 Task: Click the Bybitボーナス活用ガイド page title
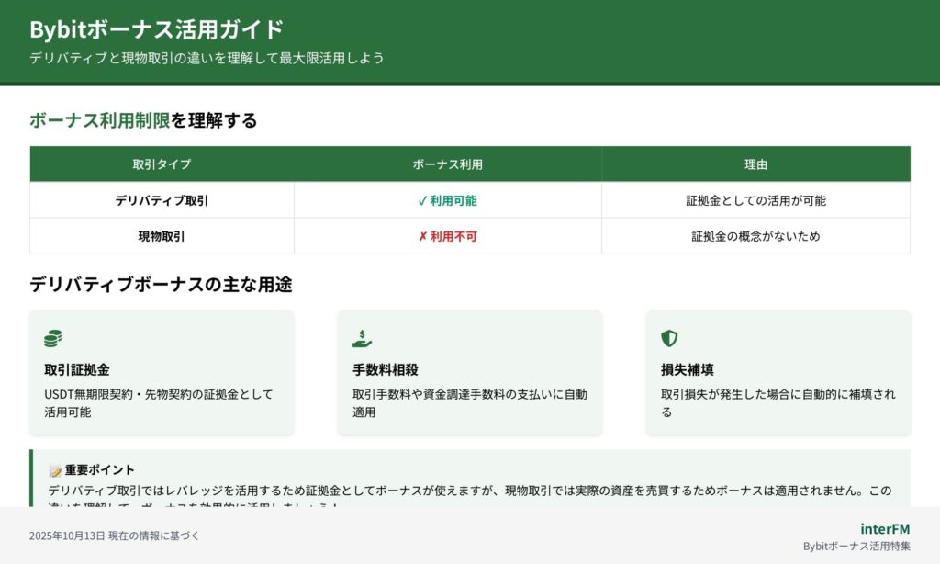(157, 29)
